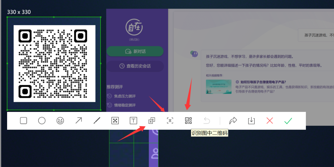Open the recommended video thumbnail
Viewport: 334px width, 167px height.
pyautogui.click(x=219, y=87)
